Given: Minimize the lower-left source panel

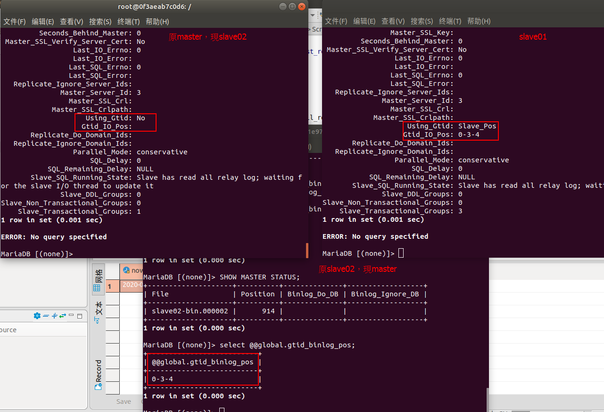Looking at the screenshot, I should (72, 316).
